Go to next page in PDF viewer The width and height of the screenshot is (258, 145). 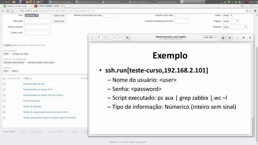click(x=120, y=37)
